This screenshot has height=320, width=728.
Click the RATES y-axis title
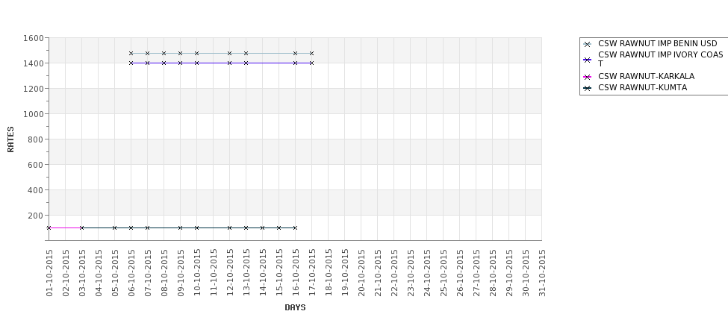pyautogui.click(x=10, y=139)
